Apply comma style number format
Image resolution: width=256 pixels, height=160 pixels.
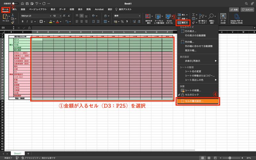(x=127, y=21)
